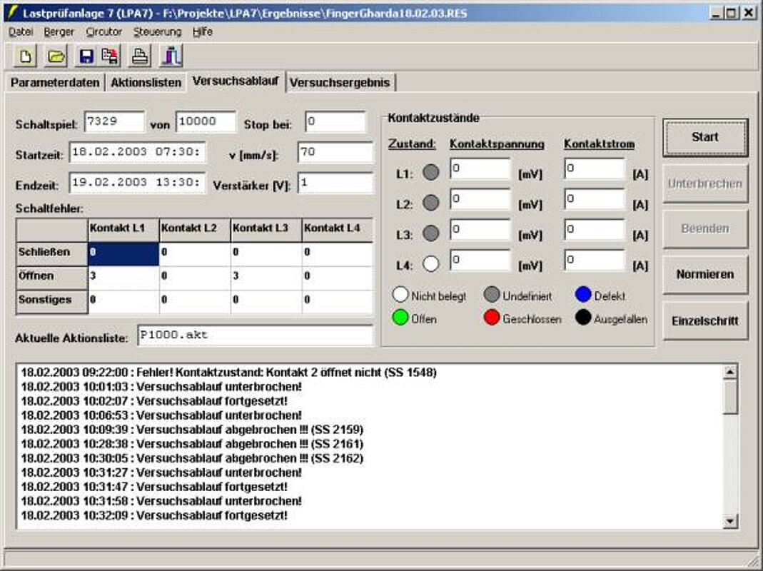Click the 'Sonstiges' row header
763x571 pixels.
coord(51,302)
